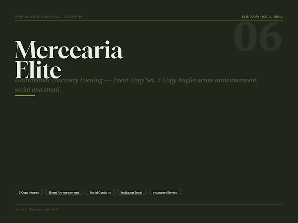The width and height of the screenshot is (298, 223).
Task: Click the '3 Copy Angles' pill tag
Action: 29,192
